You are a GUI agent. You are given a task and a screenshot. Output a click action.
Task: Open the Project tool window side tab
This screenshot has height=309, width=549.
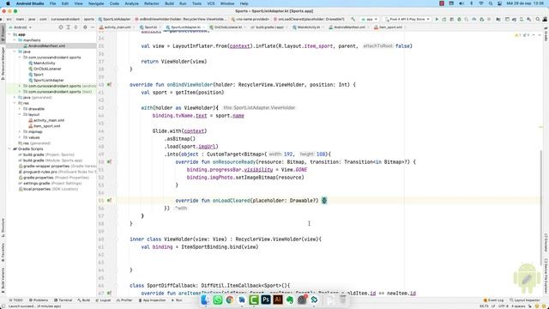(x=3, y=33)
